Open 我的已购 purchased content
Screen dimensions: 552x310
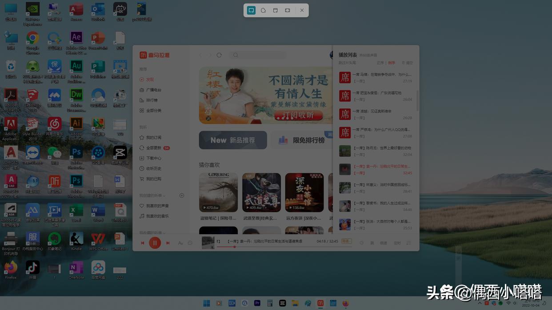153,178
